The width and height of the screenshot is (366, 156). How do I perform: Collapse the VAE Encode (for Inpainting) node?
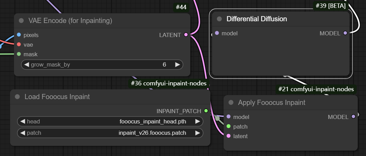click(21, 21)
